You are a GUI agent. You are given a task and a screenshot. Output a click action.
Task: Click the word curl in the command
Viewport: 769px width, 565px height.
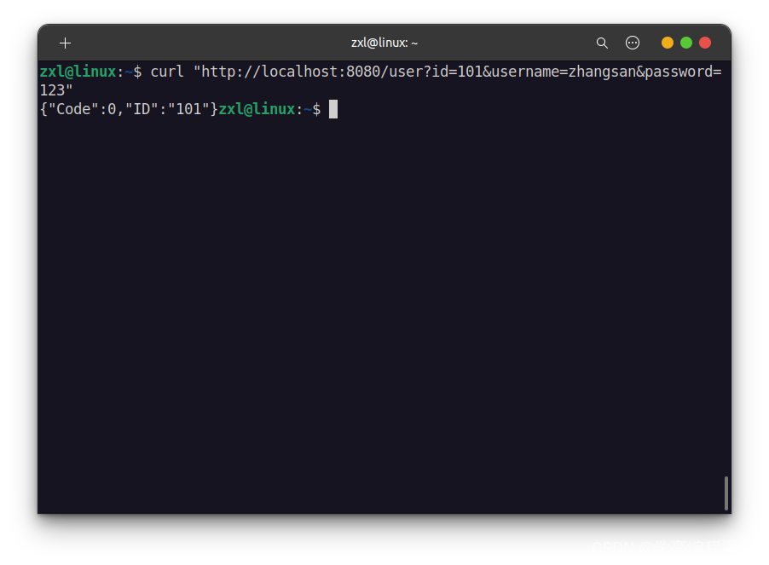click(x=167, y=72)
